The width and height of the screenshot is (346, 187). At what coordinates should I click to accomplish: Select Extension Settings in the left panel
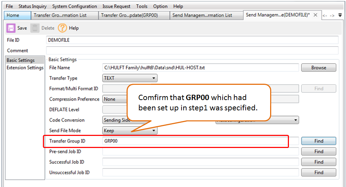[x=25, y=68]
